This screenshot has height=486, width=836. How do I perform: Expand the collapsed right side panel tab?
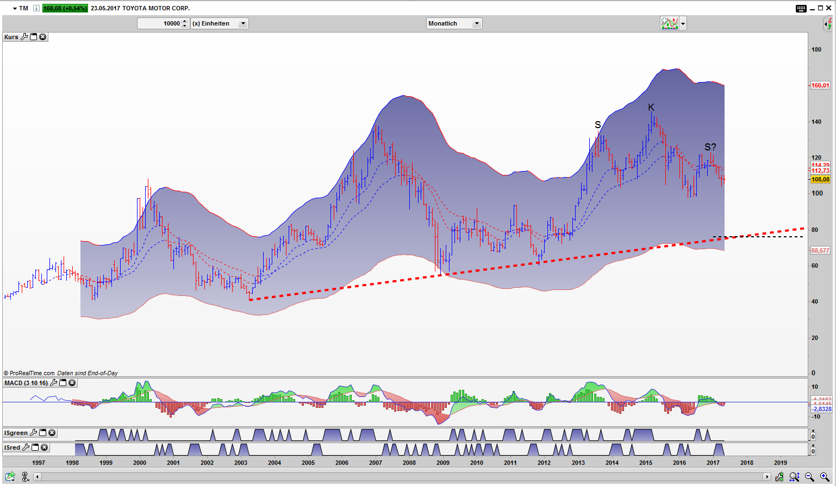coord(828,23)
